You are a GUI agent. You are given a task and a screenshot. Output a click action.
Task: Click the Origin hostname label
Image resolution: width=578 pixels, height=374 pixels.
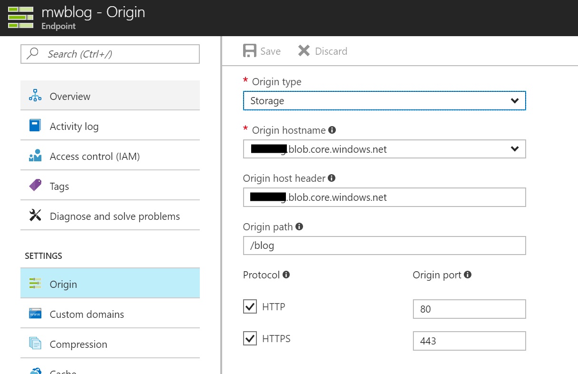(x=289, y=130)
